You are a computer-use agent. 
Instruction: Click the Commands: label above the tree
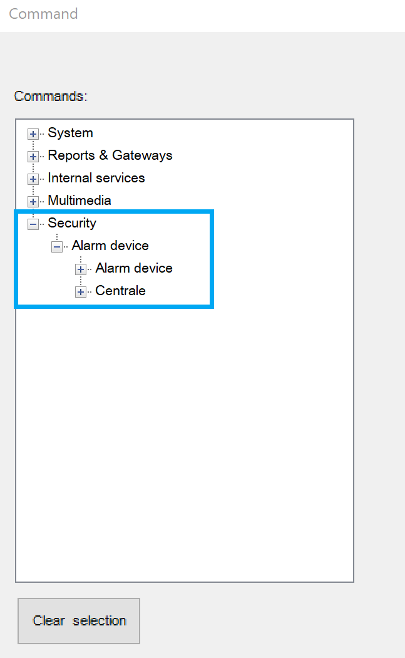pyautogui.click(x=51, y=97)
